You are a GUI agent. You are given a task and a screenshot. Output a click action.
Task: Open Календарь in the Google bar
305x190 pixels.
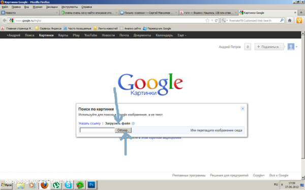coord(164,35)
